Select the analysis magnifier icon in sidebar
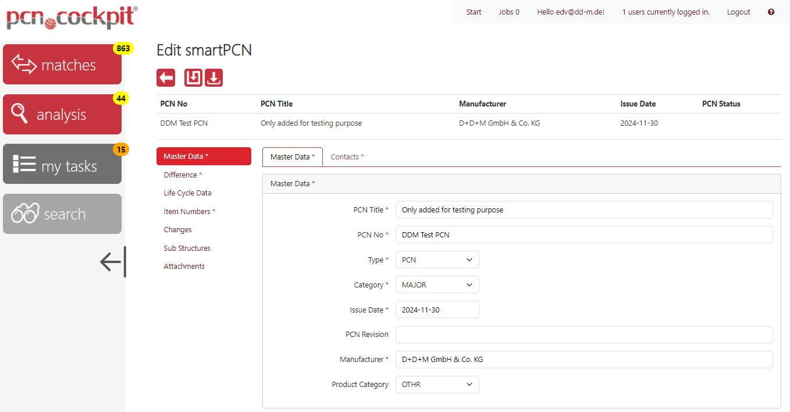 point(19,114)
